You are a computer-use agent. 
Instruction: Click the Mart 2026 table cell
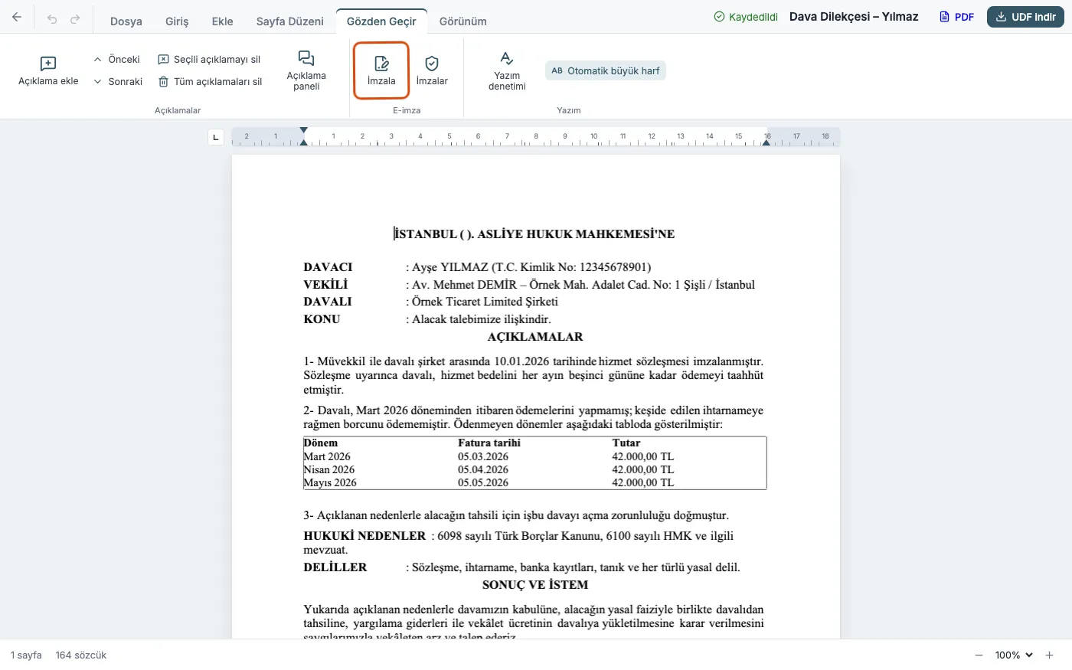[327, 456]
